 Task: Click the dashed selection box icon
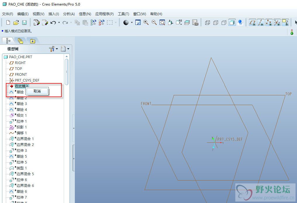[110, 23]
